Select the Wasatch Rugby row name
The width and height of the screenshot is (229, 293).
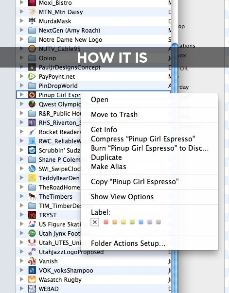click(60, 280)
